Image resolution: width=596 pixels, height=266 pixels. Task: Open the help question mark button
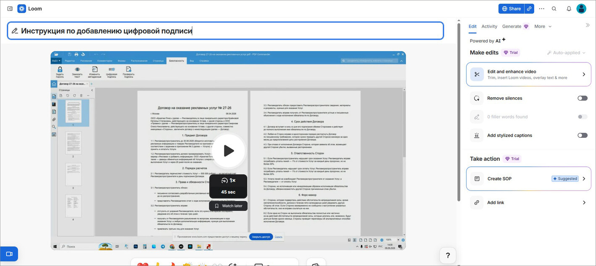(448, 255)
